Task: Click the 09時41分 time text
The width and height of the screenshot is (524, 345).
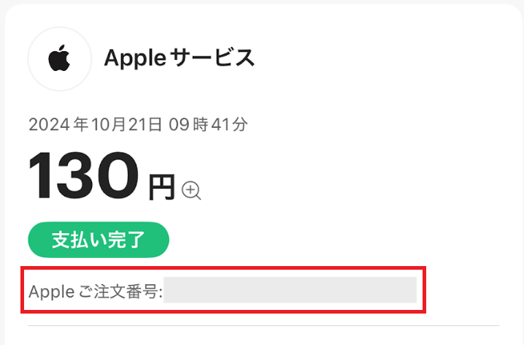Action: [208, 124]
